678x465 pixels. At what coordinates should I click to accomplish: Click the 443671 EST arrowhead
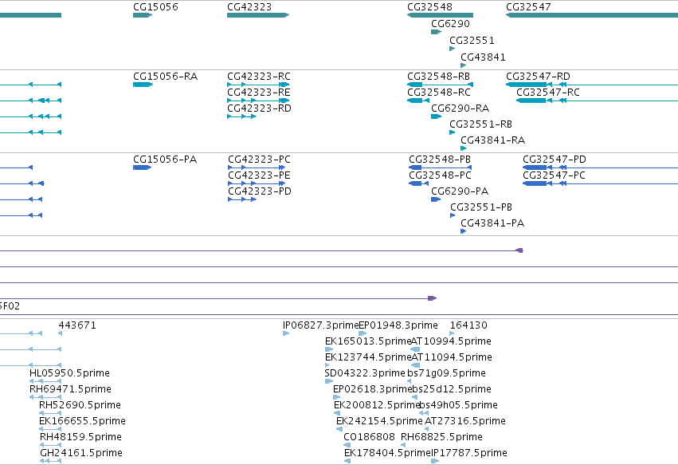(60, 333)
